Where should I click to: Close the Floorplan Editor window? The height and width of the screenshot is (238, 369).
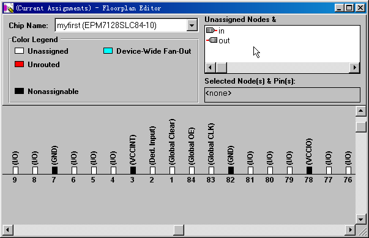pyautogui.click(x=360, y=8)
